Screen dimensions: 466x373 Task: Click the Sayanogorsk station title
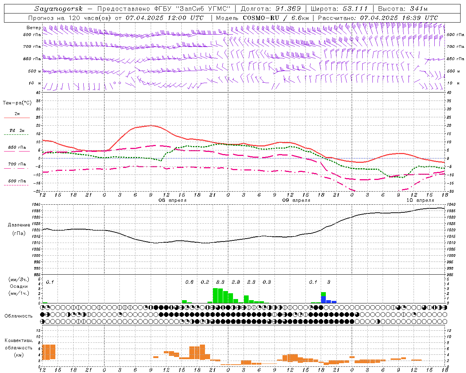tap(59, 9)
